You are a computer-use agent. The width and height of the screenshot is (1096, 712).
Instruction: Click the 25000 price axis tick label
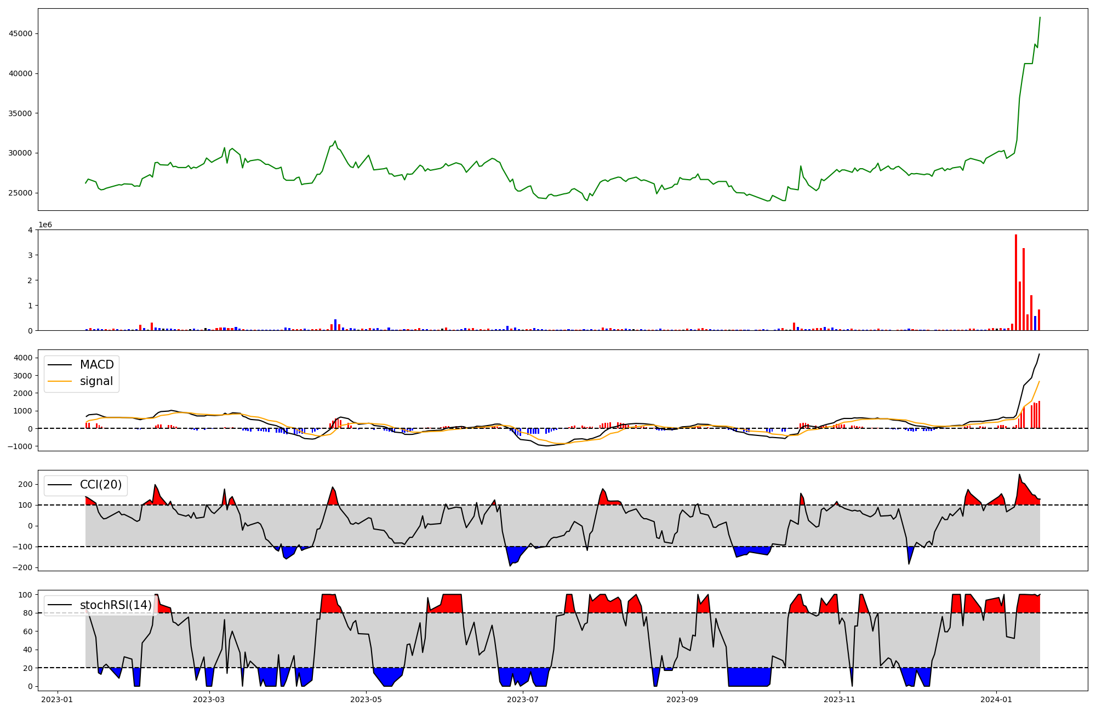coord(20,193)
